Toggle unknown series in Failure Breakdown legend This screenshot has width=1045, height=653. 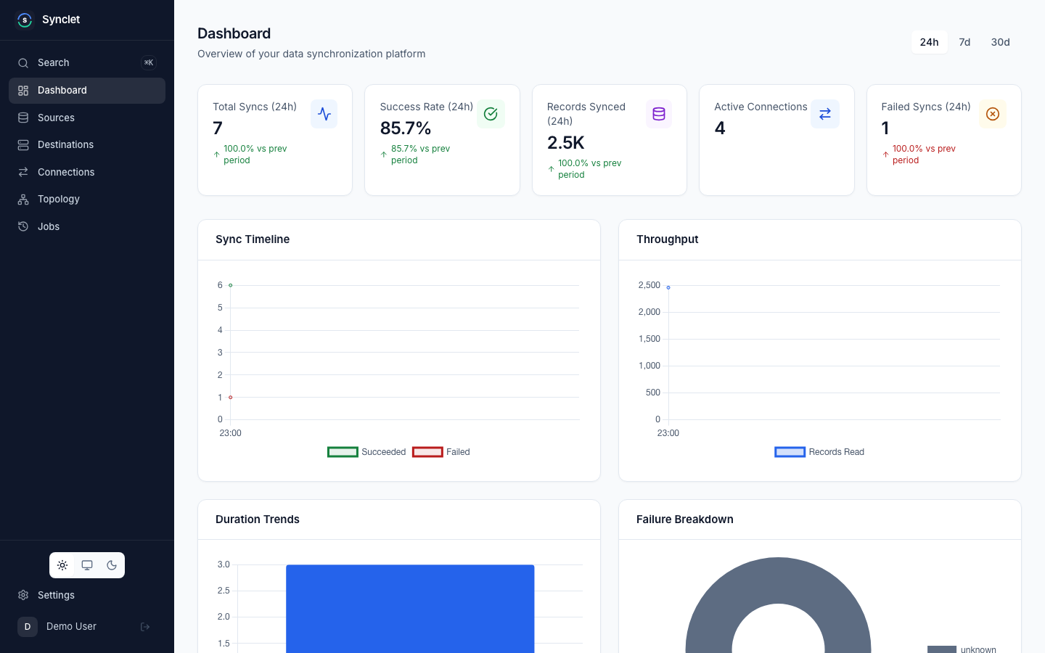962,649
